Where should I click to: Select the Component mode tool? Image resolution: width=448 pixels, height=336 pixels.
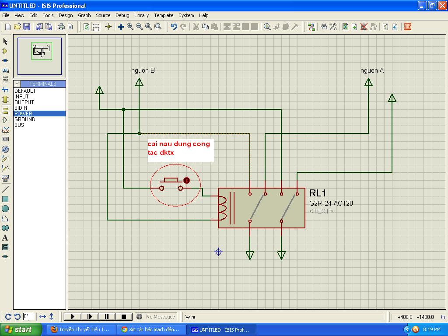5,51
